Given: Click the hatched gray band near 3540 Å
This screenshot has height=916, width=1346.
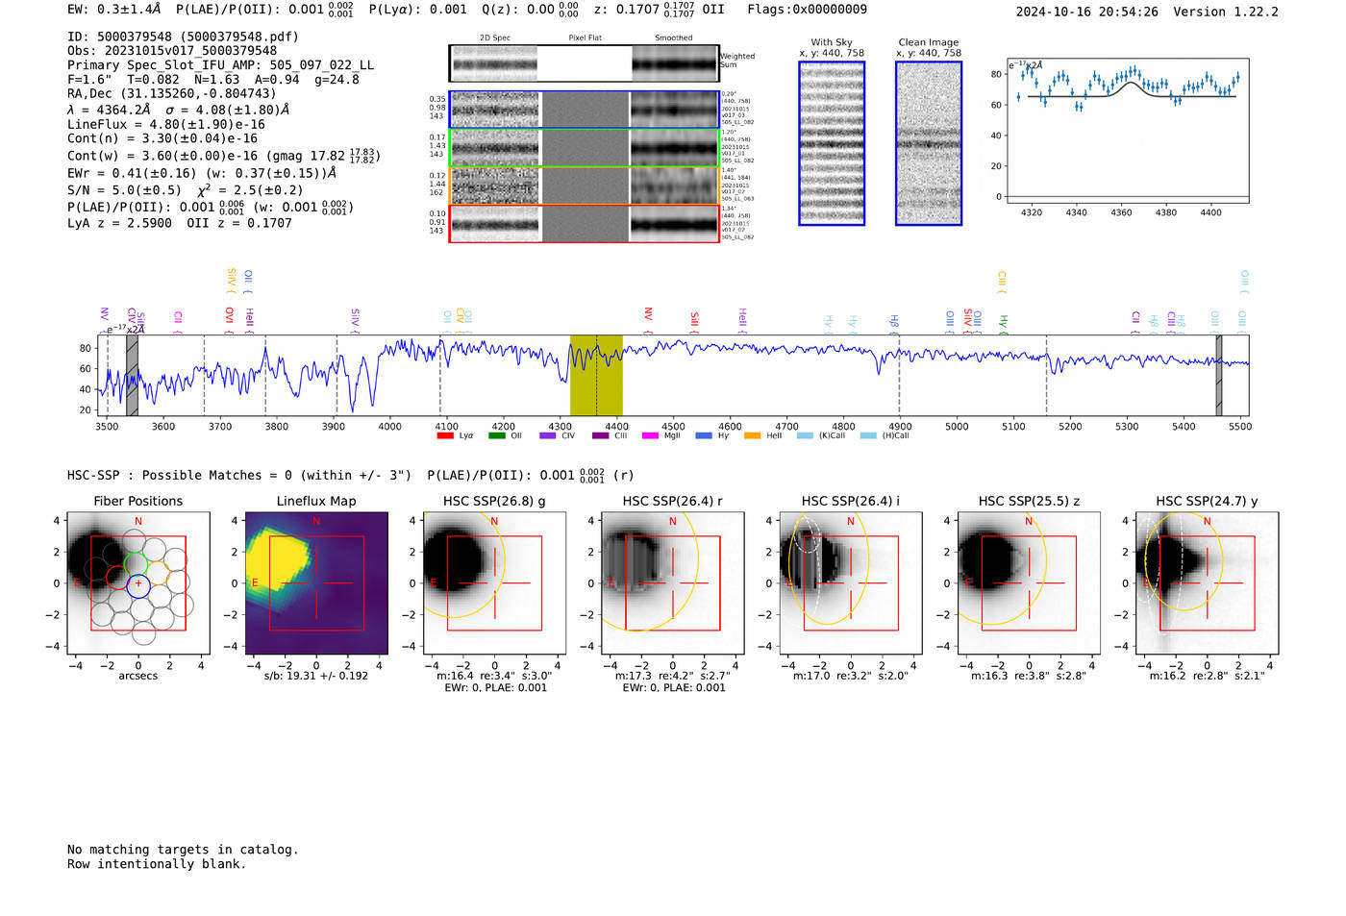Looking at the screenshot, I should pos(132,375).
